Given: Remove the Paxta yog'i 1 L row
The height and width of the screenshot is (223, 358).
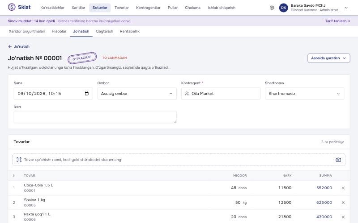Looking at the screenshot, I should pyautogui.click(x=343, y=217).
